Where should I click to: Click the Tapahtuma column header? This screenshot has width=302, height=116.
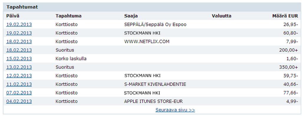(x=68, y=16)
